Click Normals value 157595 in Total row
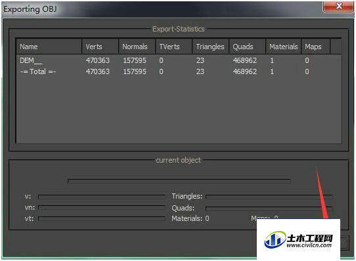This screenshot has width=356, height=261. [135, 71]
